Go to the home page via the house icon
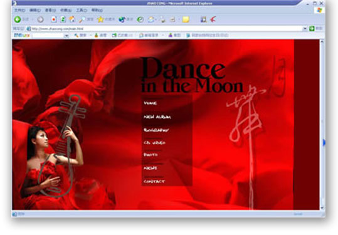Image resolution: width=338 pixels, height=235 pixels. pyautogui.click(x=72, y=19)
